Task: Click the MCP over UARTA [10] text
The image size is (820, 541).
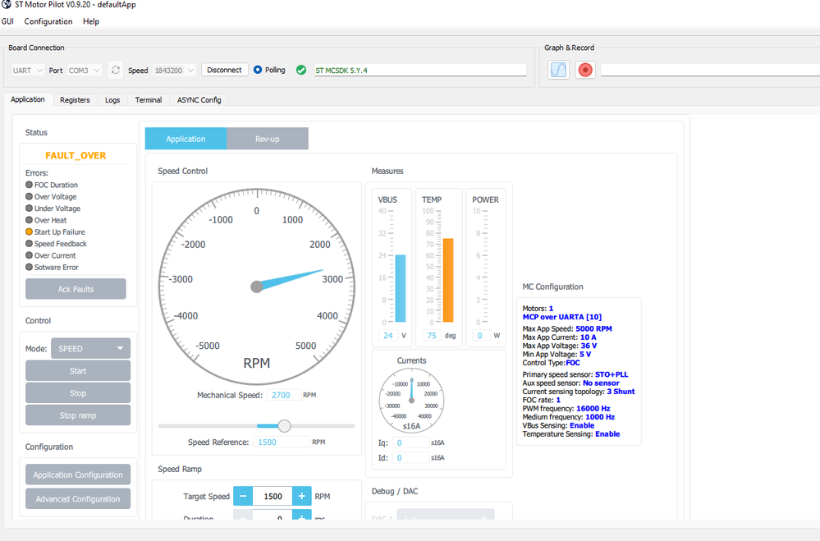Action: (x=562, y=317)
